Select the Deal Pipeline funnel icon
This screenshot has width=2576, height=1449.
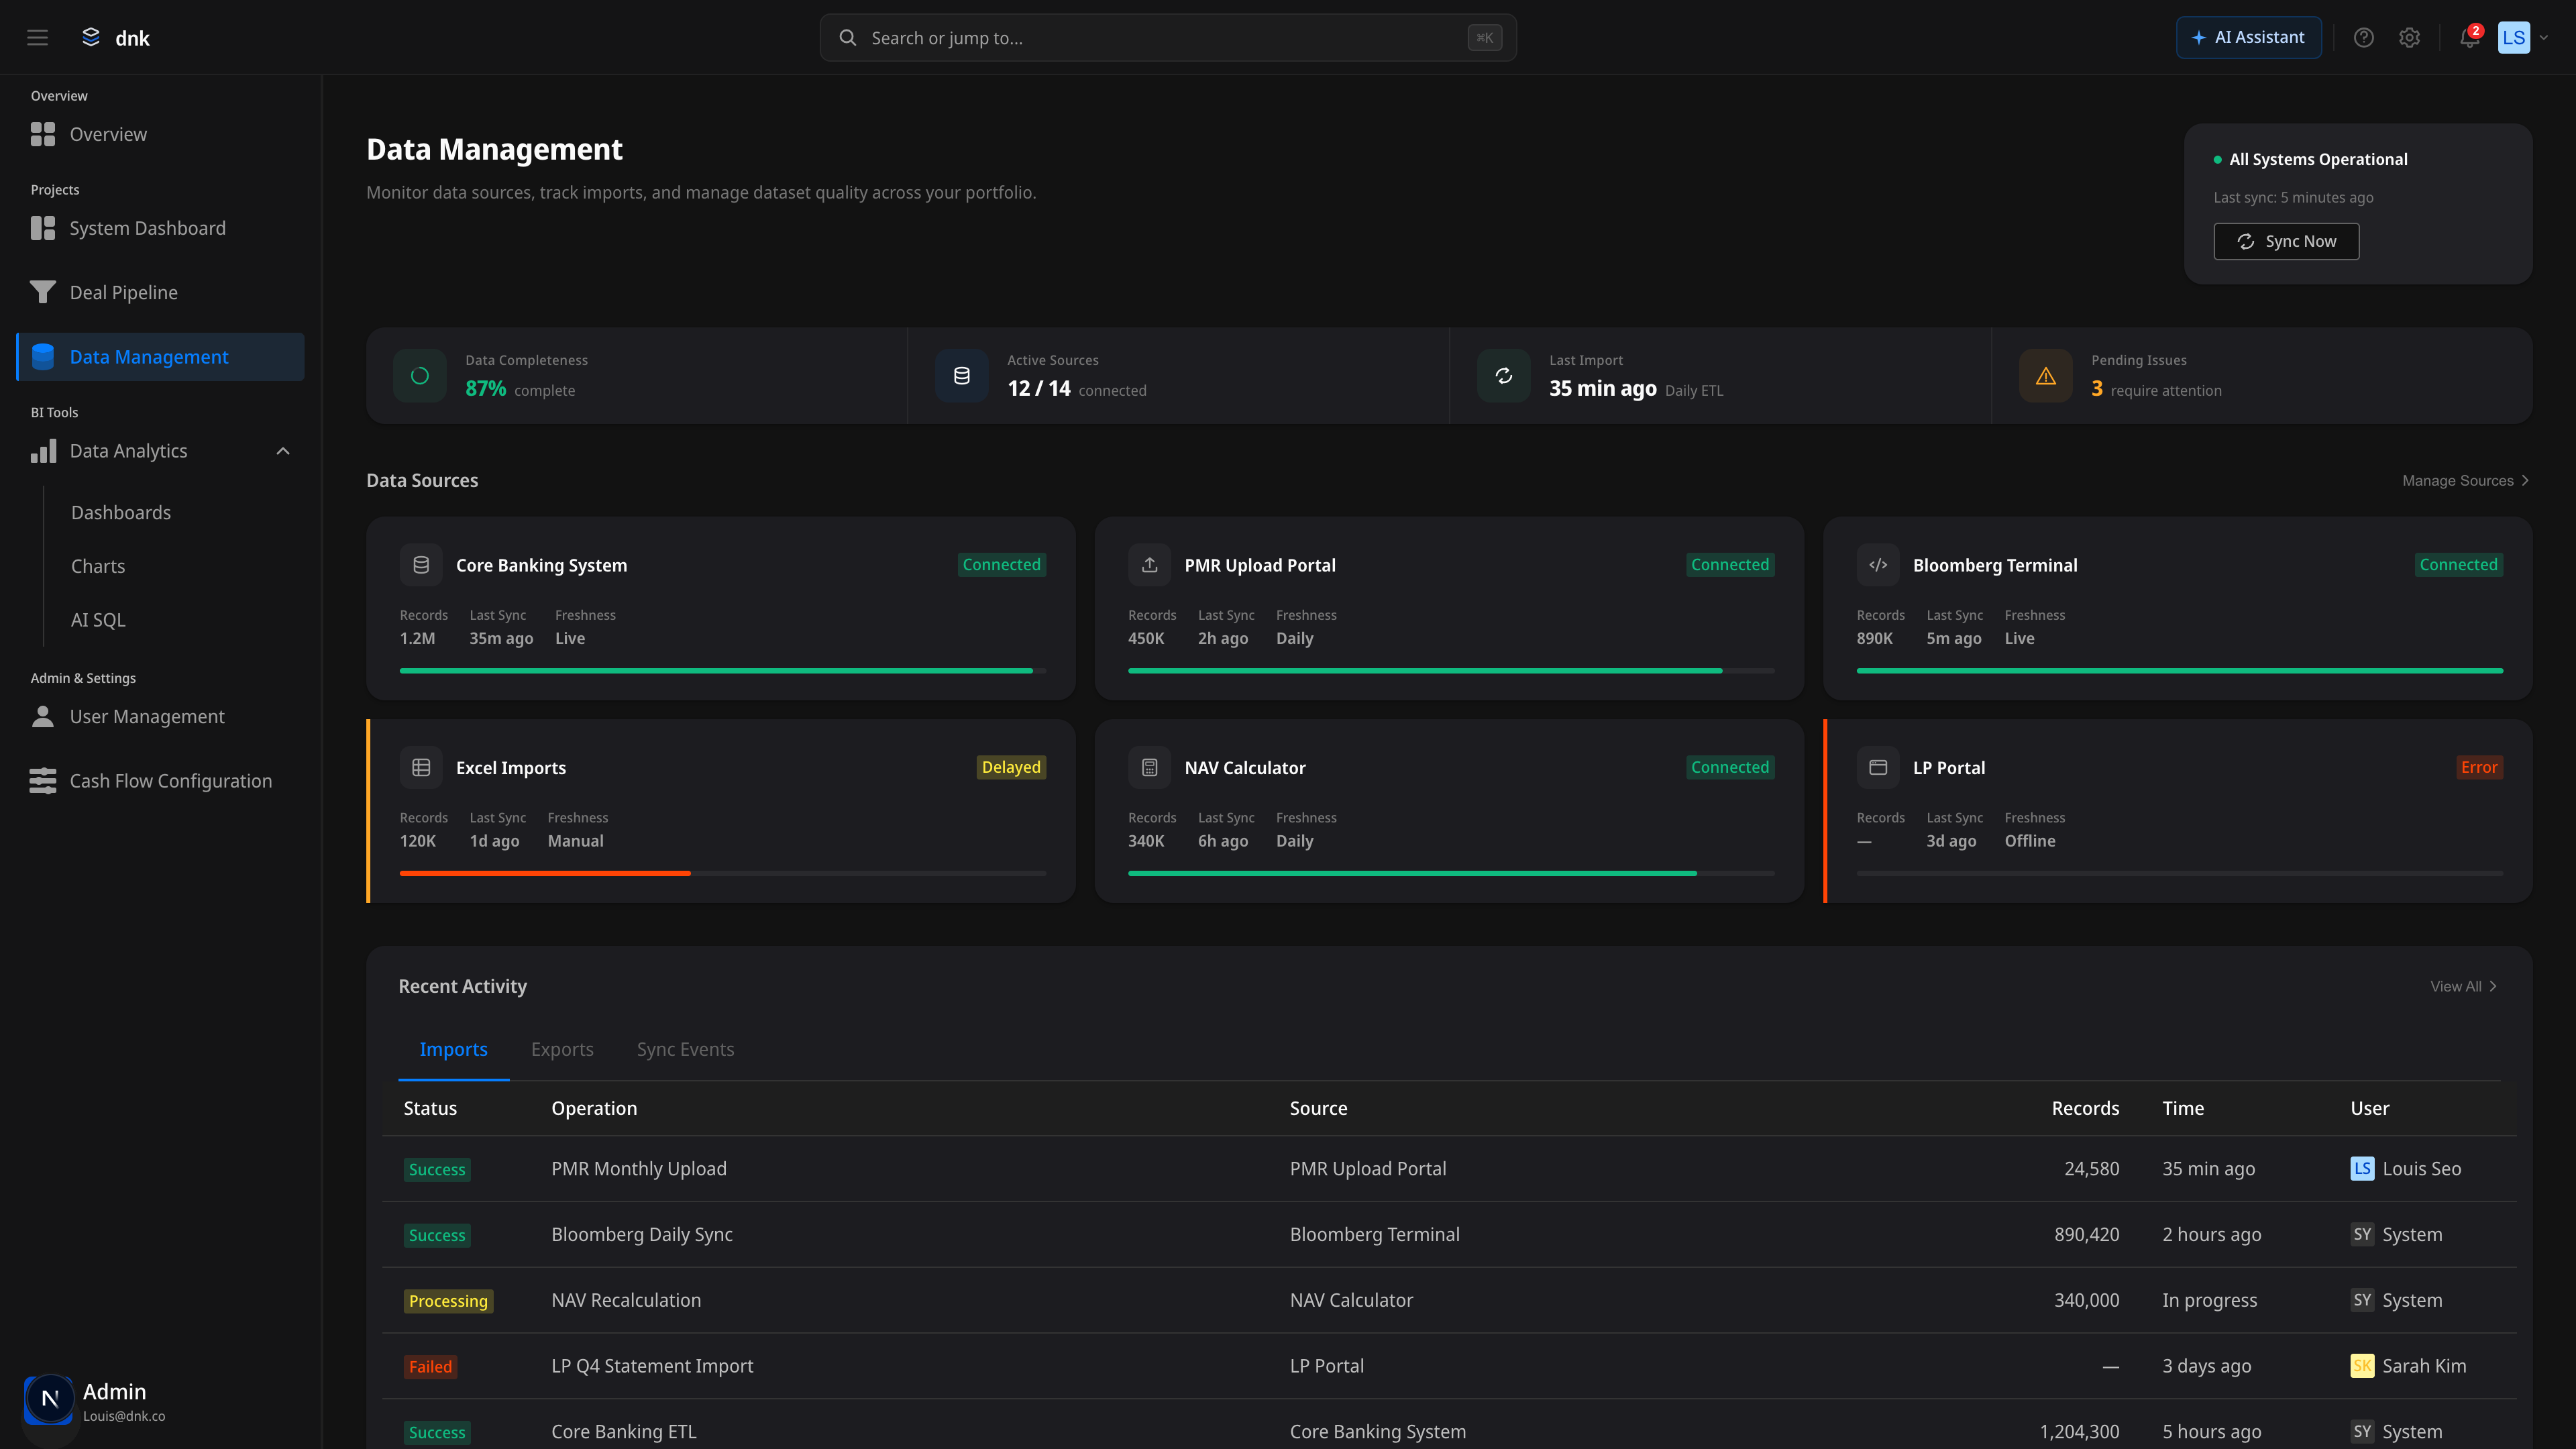coord(42,292)
